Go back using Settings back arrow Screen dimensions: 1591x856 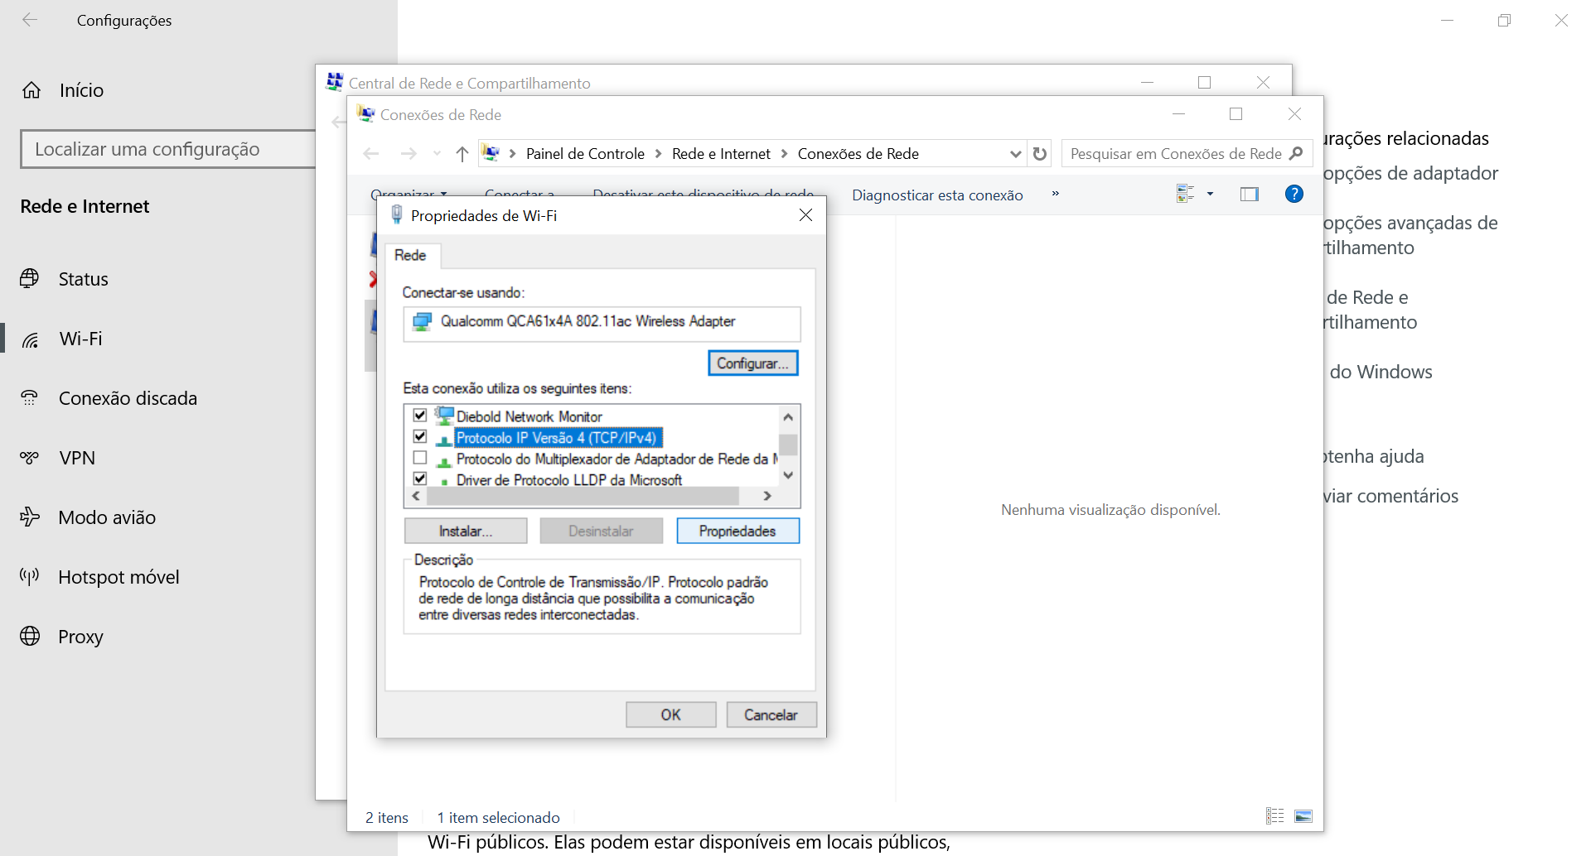[30, 20]
